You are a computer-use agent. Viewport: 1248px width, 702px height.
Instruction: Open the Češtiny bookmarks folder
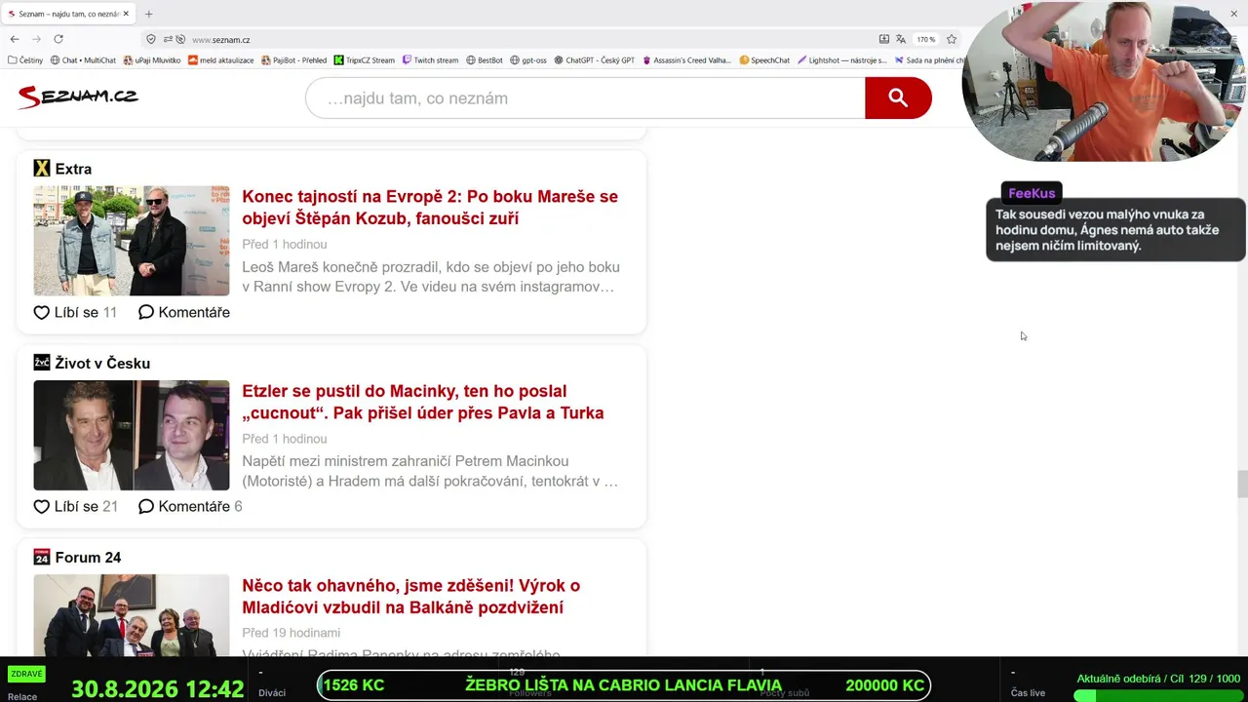tap(24, 60)
